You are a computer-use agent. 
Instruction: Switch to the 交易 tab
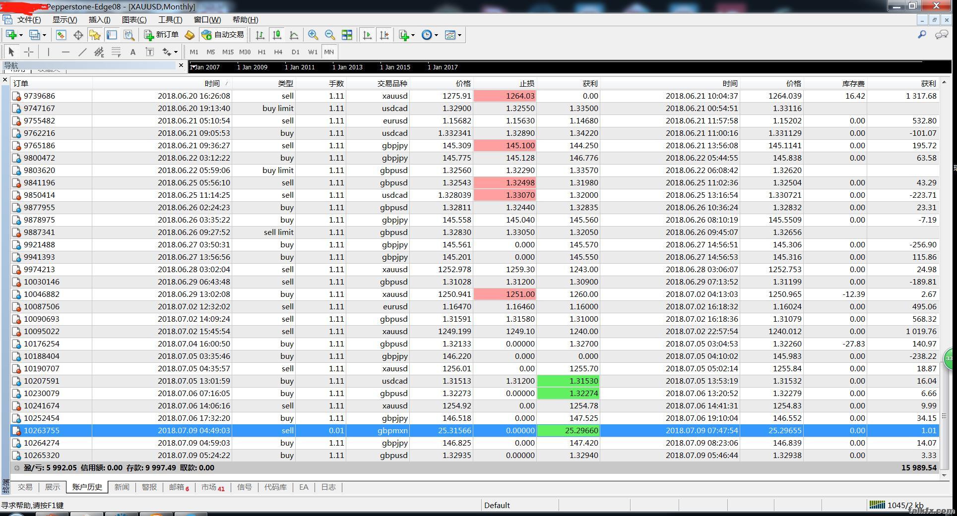tap(25, 487)
